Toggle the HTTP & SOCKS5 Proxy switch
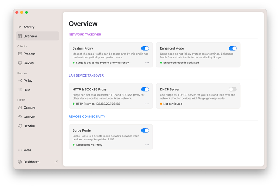280x187 pixels. click(145, 89)
